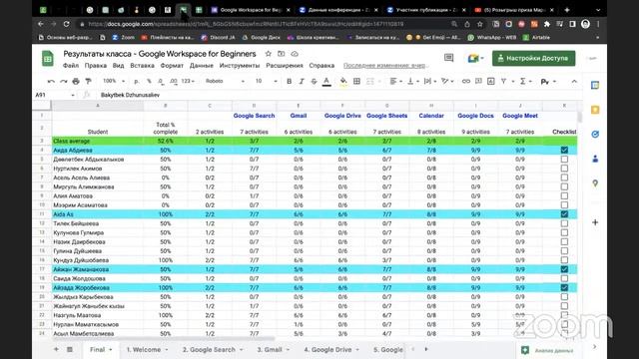The image size is (639, 359).
Task: Toggle italic formatting
Action: tap(302, 82)
